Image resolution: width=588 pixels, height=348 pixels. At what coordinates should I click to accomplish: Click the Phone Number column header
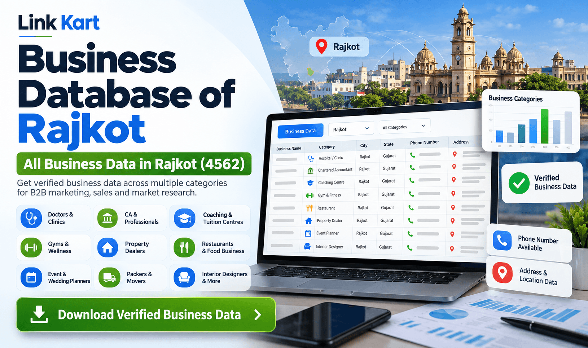pyautogui.click(x=425, y=142)
